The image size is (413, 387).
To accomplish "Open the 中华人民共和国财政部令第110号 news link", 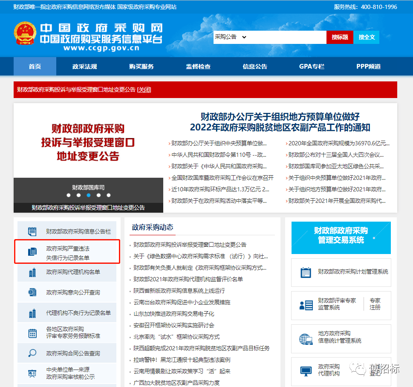I will [219, 155].
